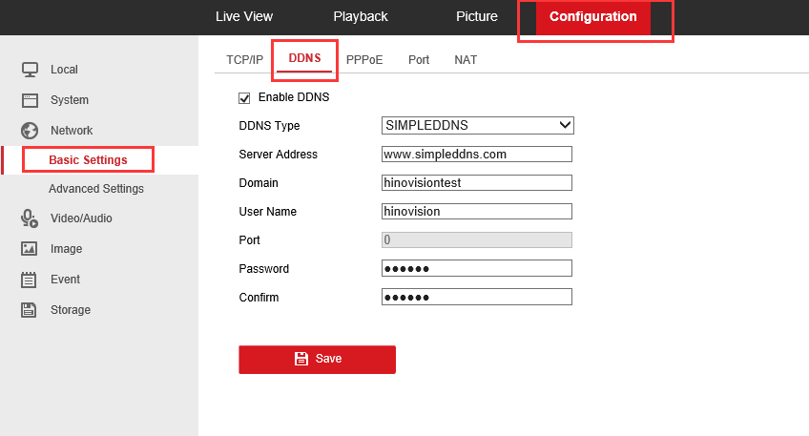809x436 pixels.
Task: Go to the Picture tab
Action: tap(477, 16)
